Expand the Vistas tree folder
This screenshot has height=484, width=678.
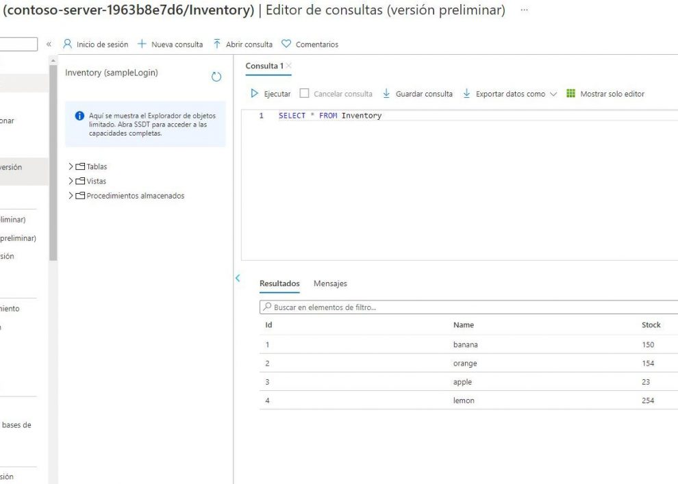click(71, 181)
